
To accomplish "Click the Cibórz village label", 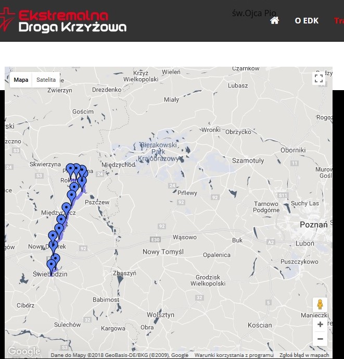I will pyautogui.click(x=26, y=305).
